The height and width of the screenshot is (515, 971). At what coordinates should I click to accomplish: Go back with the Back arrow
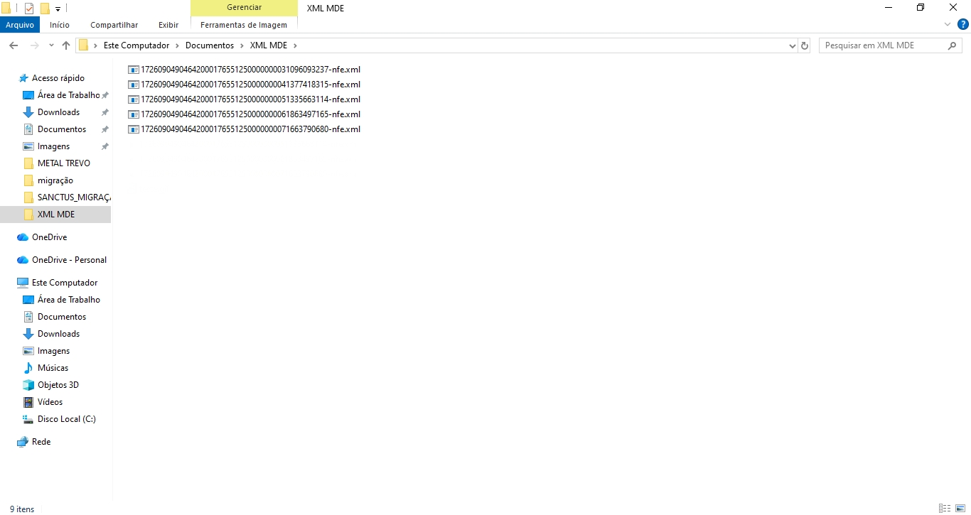(14, 45)
